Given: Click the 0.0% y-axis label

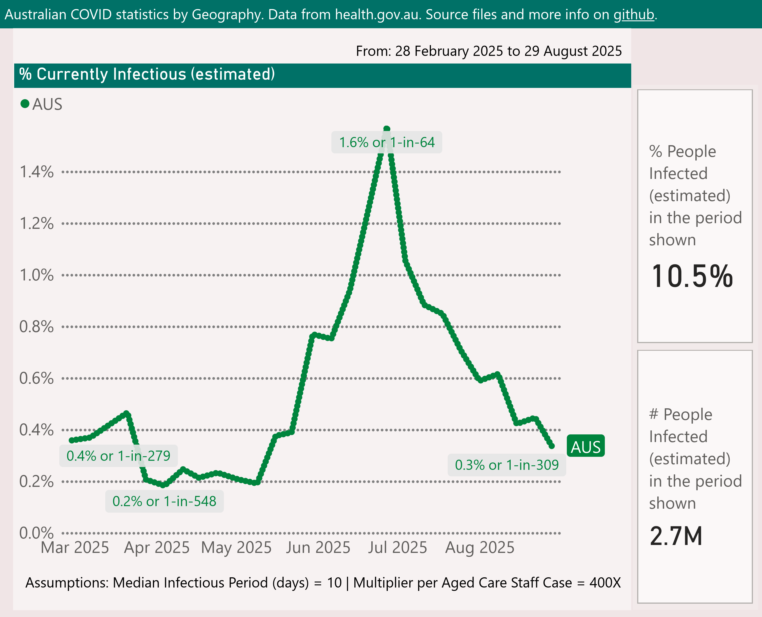Looking at the screenshot, I should [x=37, y=533].
